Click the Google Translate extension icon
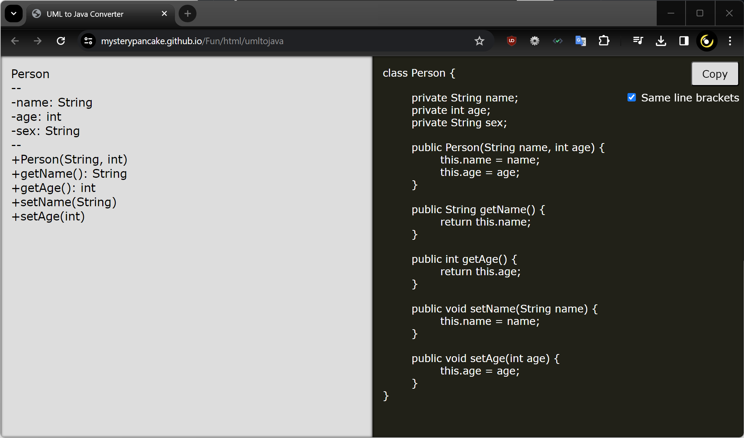This screenshot has height=438, width=744. (580, 41)
